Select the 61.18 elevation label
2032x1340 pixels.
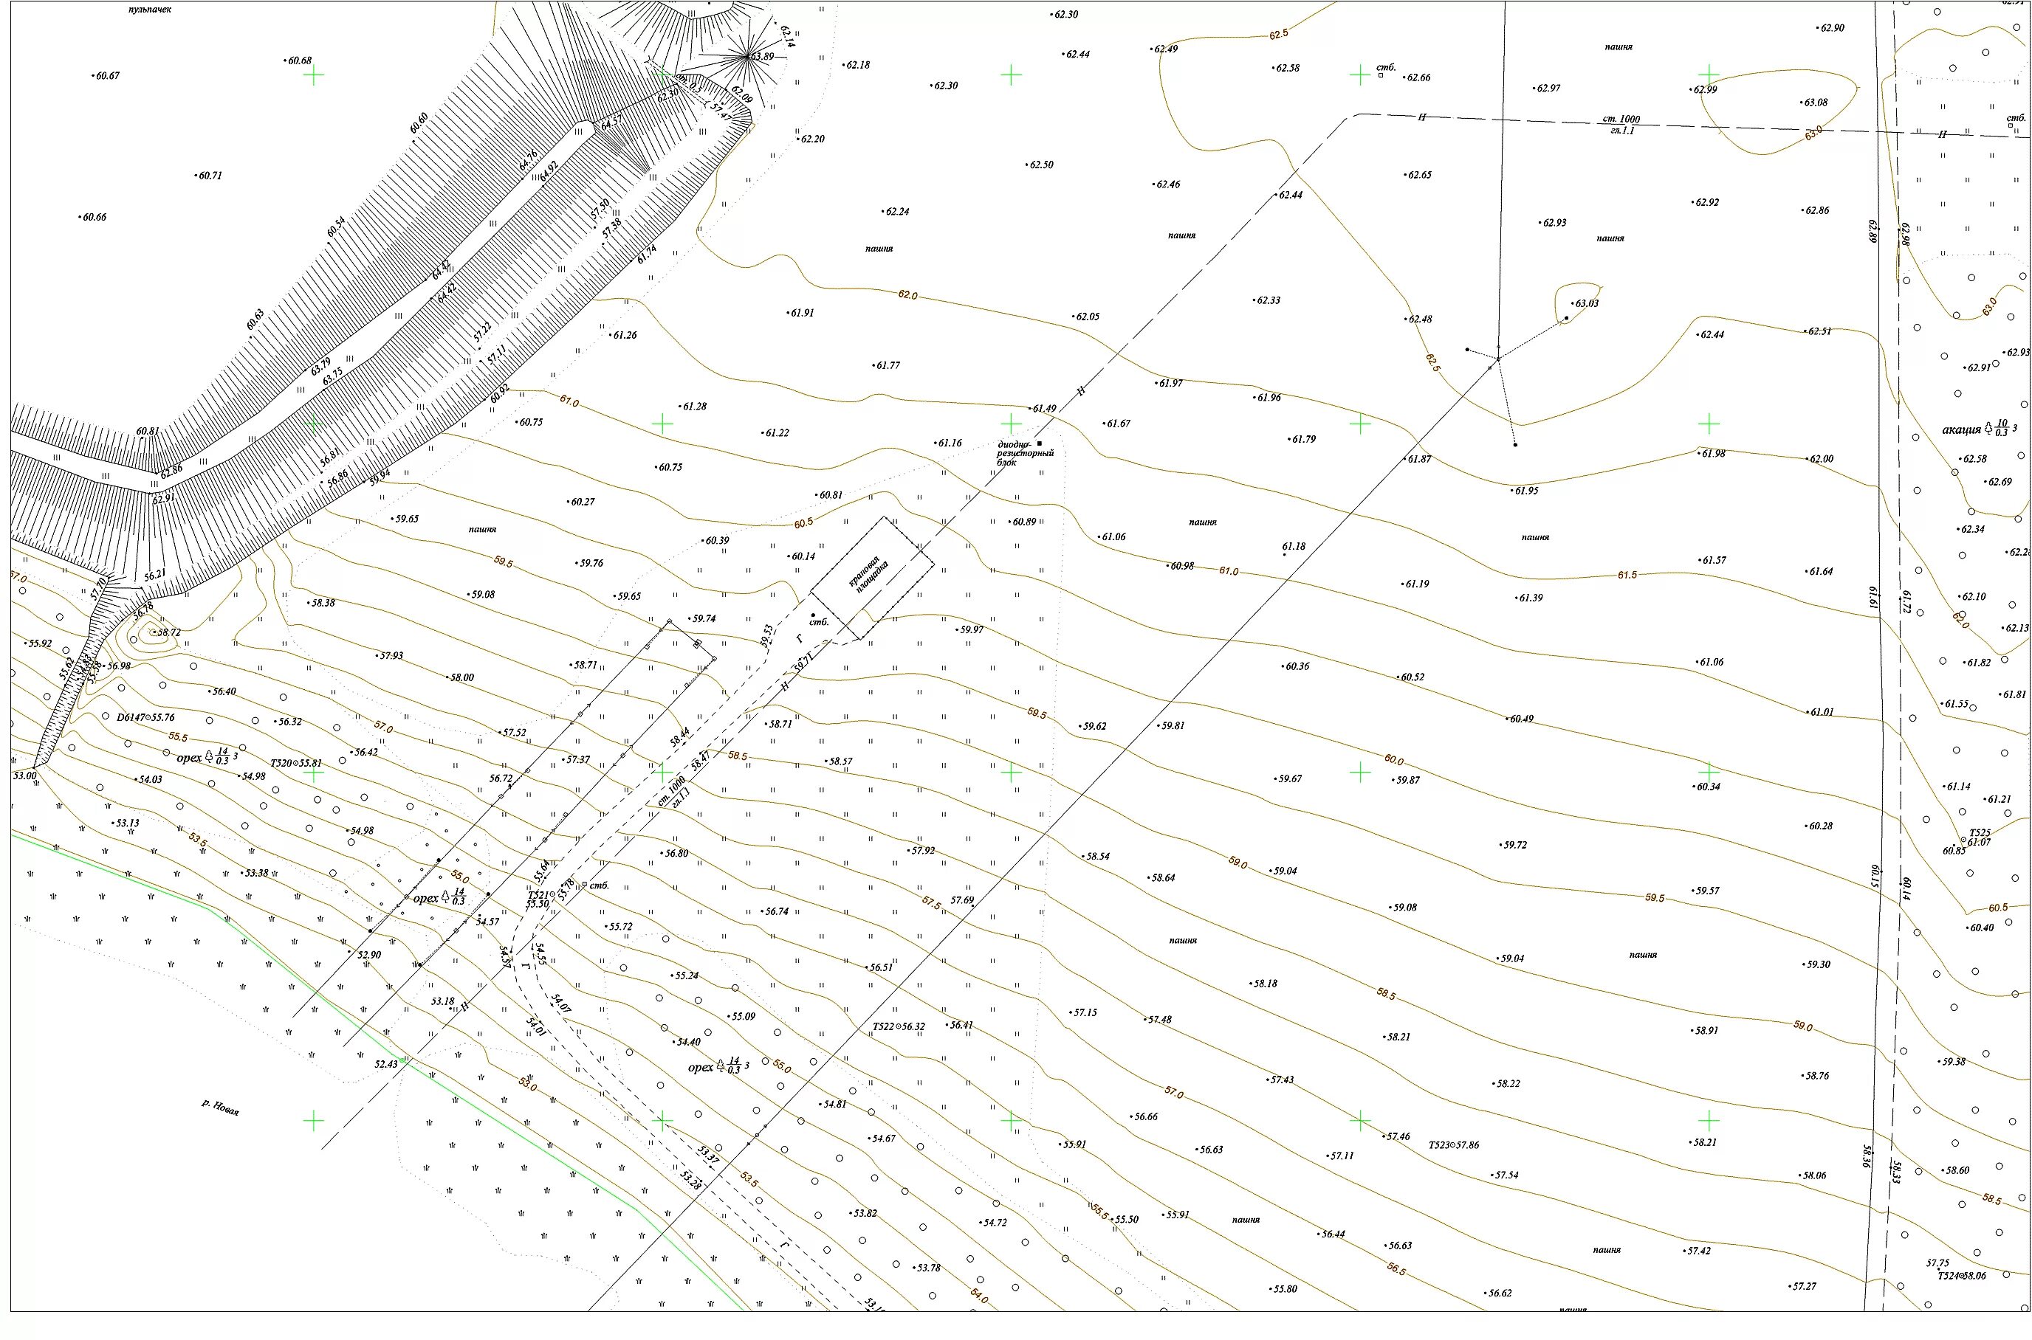pos(1294,546)
